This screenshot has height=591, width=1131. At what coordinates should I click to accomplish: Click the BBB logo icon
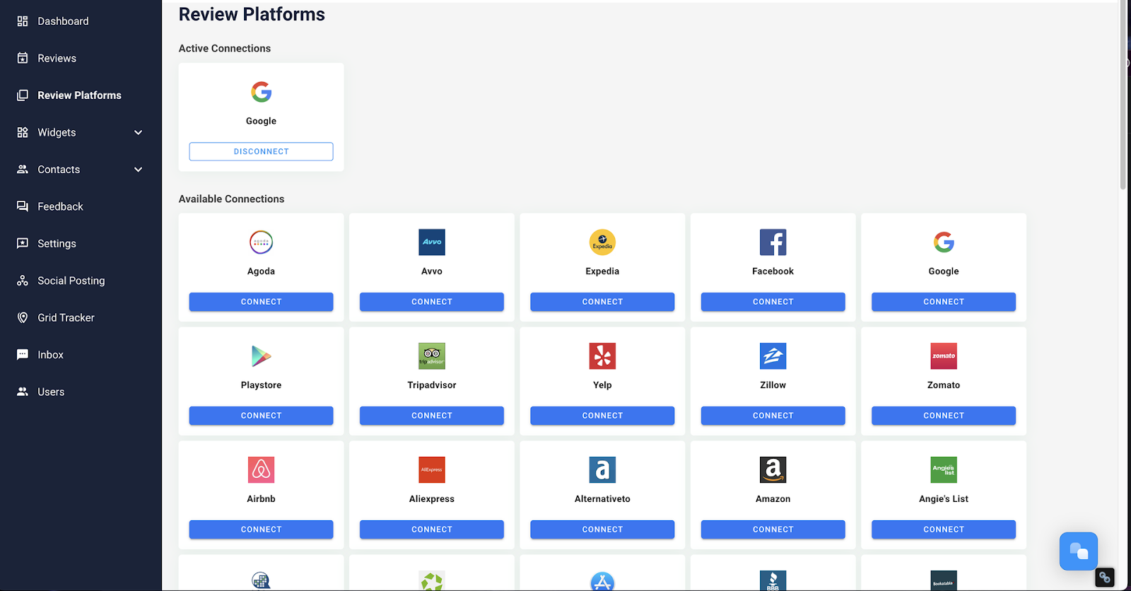(x=773, y=581)
